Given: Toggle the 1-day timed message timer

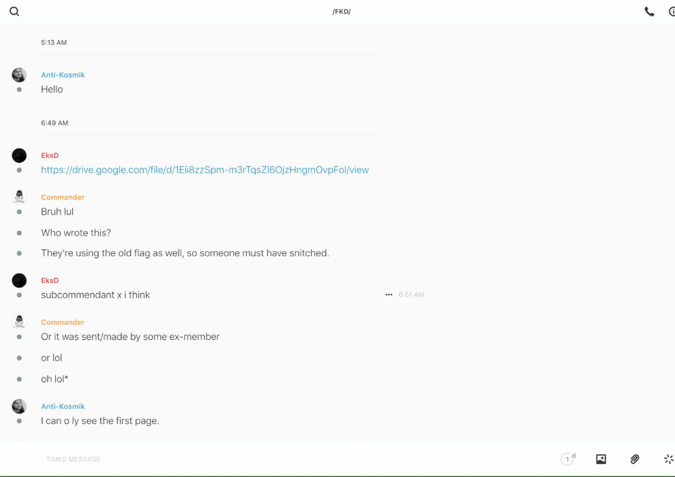Looking at the screenshot, I should pyautogui.click(x=567, y=459).
